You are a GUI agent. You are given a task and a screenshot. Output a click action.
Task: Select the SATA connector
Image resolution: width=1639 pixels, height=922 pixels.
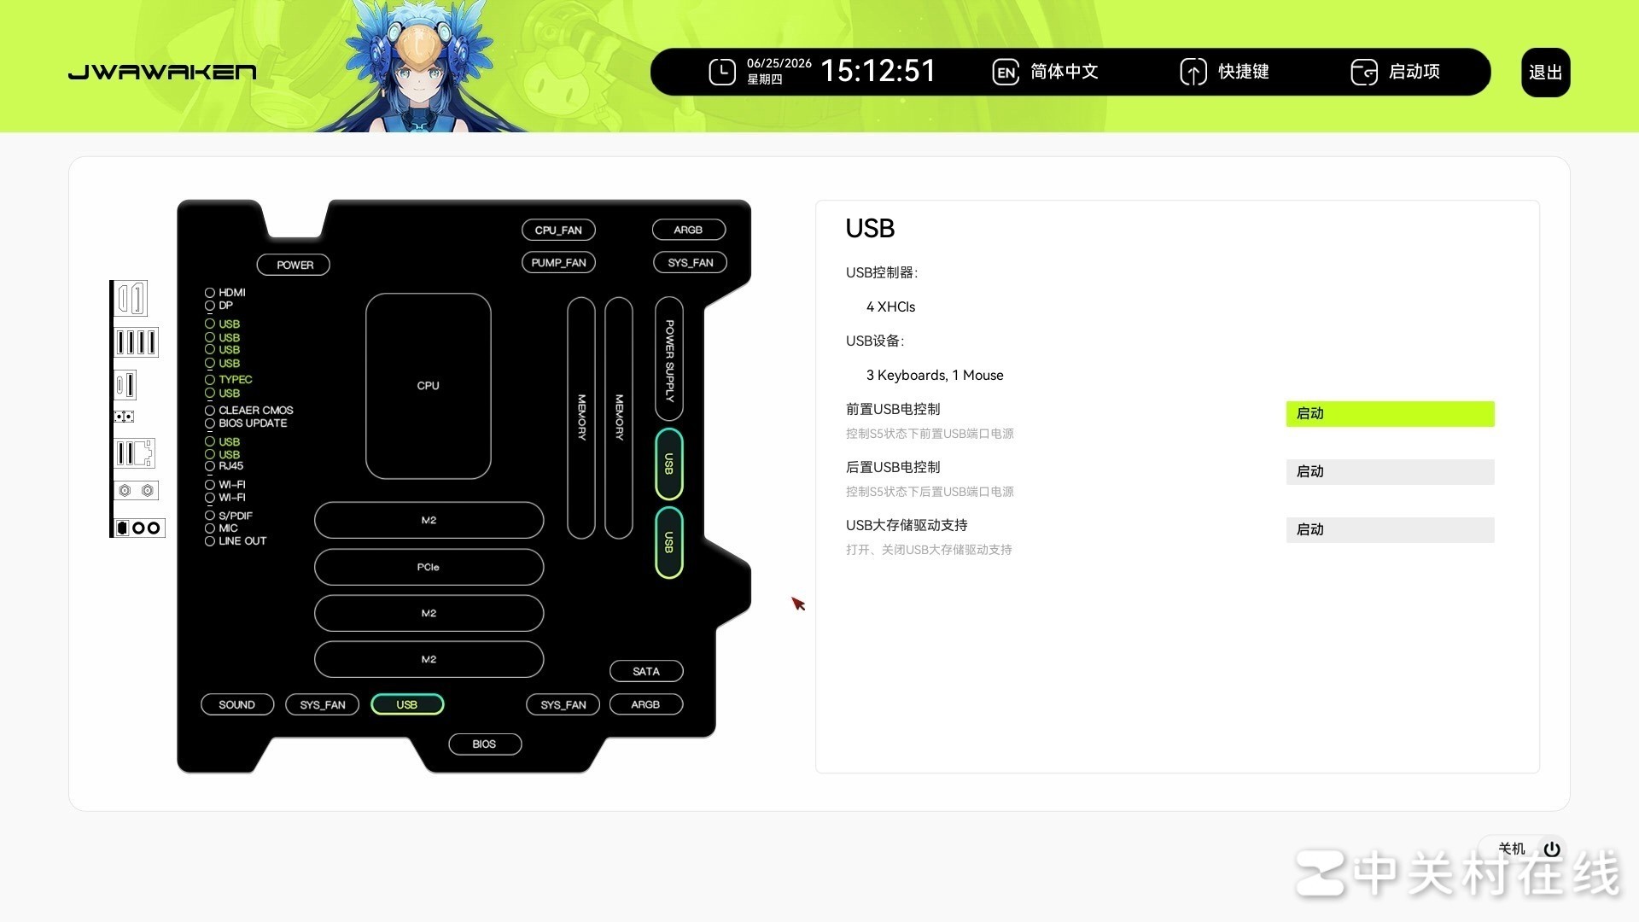646,671
